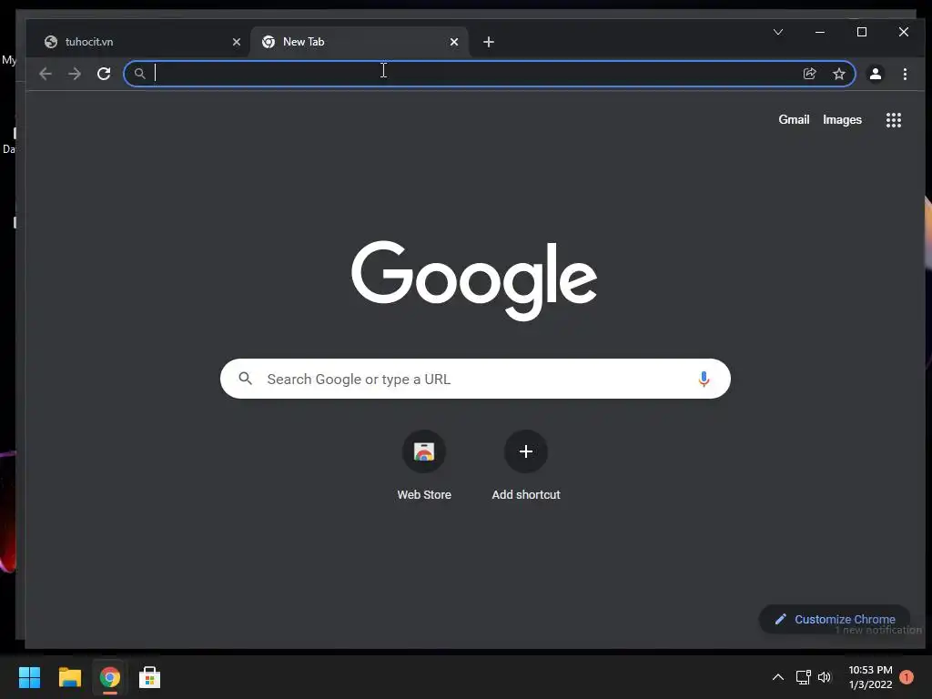Screen dimensions: 932x699
Task: Open volume control tray icon
Action: coord(825,677)
